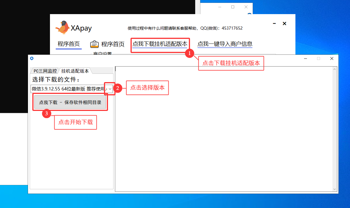Minimize the download dialog window

click(305, 58)
